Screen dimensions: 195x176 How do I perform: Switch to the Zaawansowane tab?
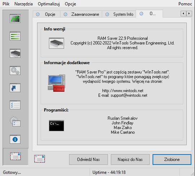[81, 14]
